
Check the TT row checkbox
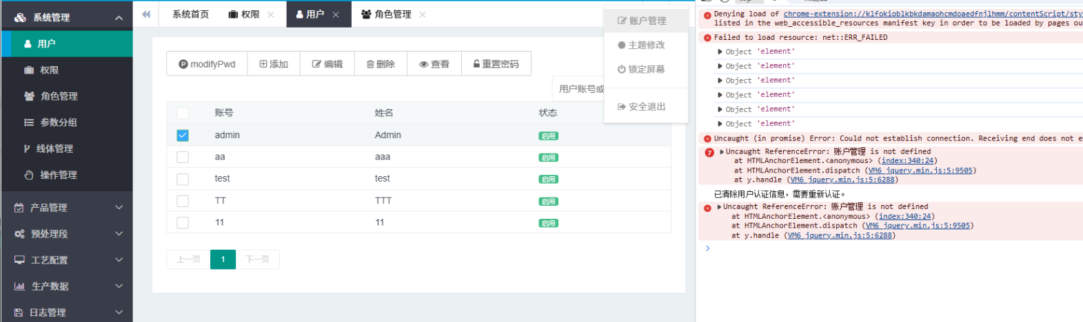click(x=183, y=201)
